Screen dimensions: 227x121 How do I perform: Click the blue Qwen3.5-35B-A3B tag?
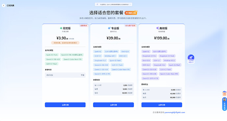101,69
